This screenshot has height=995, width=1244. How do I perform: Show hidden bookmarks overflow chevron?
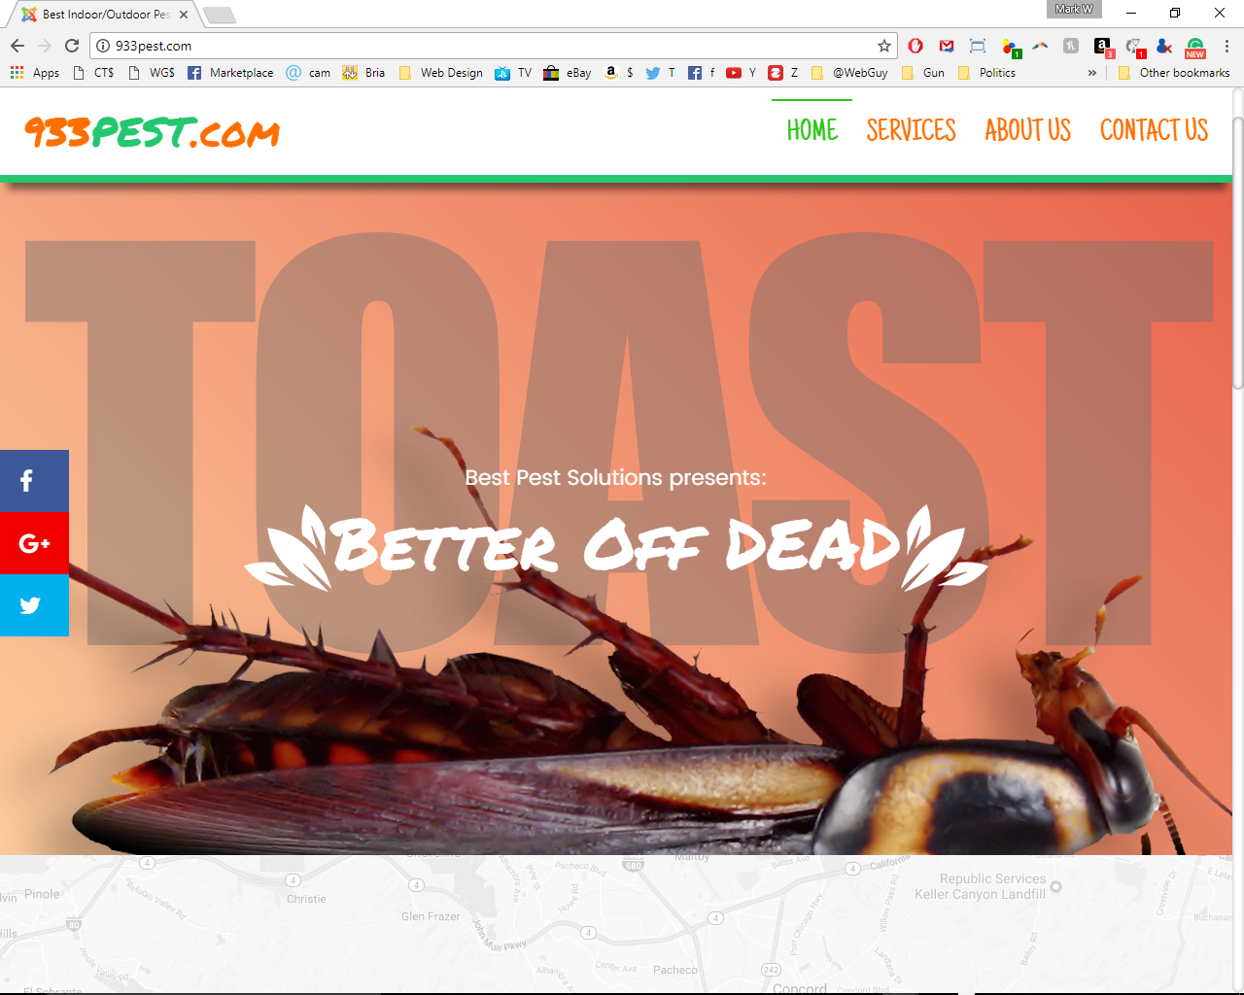point(1092,73)
